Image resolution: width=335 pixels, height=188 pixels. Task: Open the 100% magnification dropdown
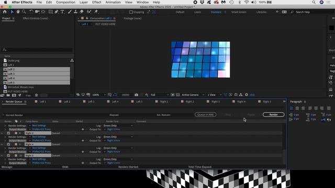tap(99, 95)
